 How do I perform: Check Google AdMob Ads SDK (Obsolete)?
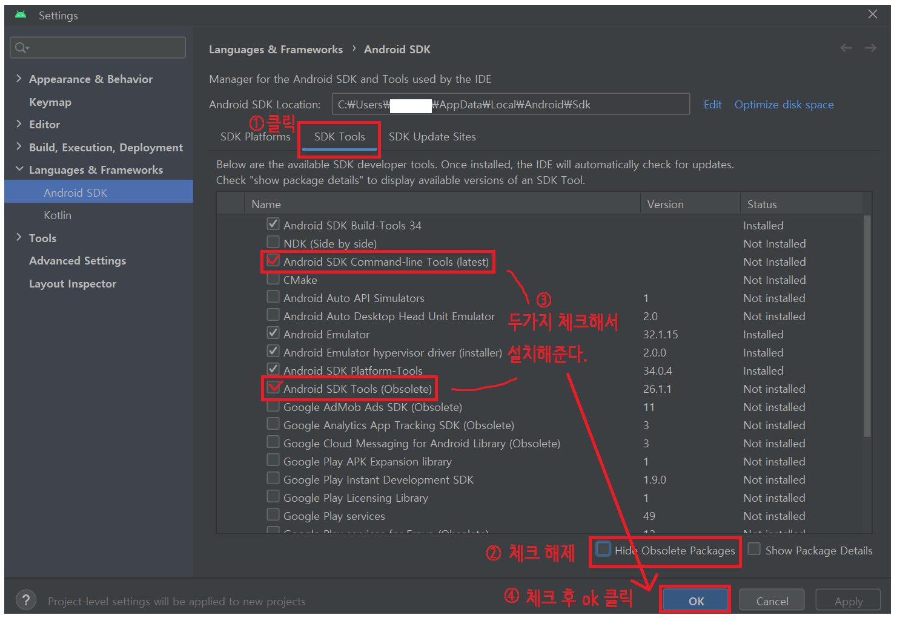pos(273,406)
